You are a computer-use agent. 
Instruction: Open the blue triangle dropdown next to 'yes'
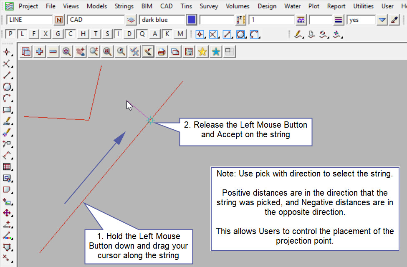tap(382, 20)
